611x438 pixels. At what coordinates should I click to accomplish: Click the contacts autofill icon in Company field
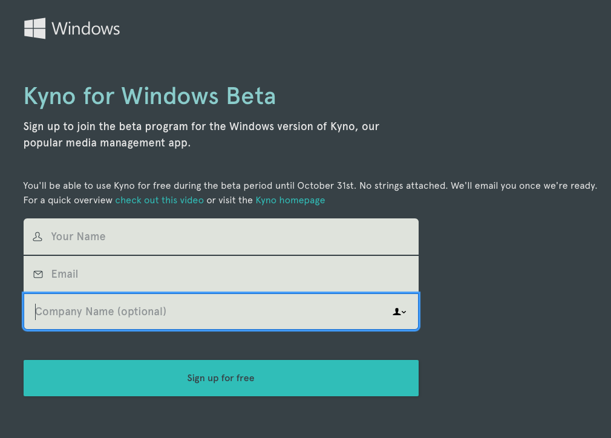(397, 312)
